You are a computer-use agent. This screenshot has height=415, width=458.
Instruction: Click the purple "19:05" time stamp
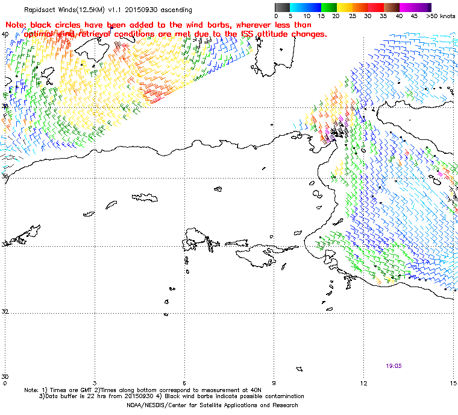click(394, 366)
